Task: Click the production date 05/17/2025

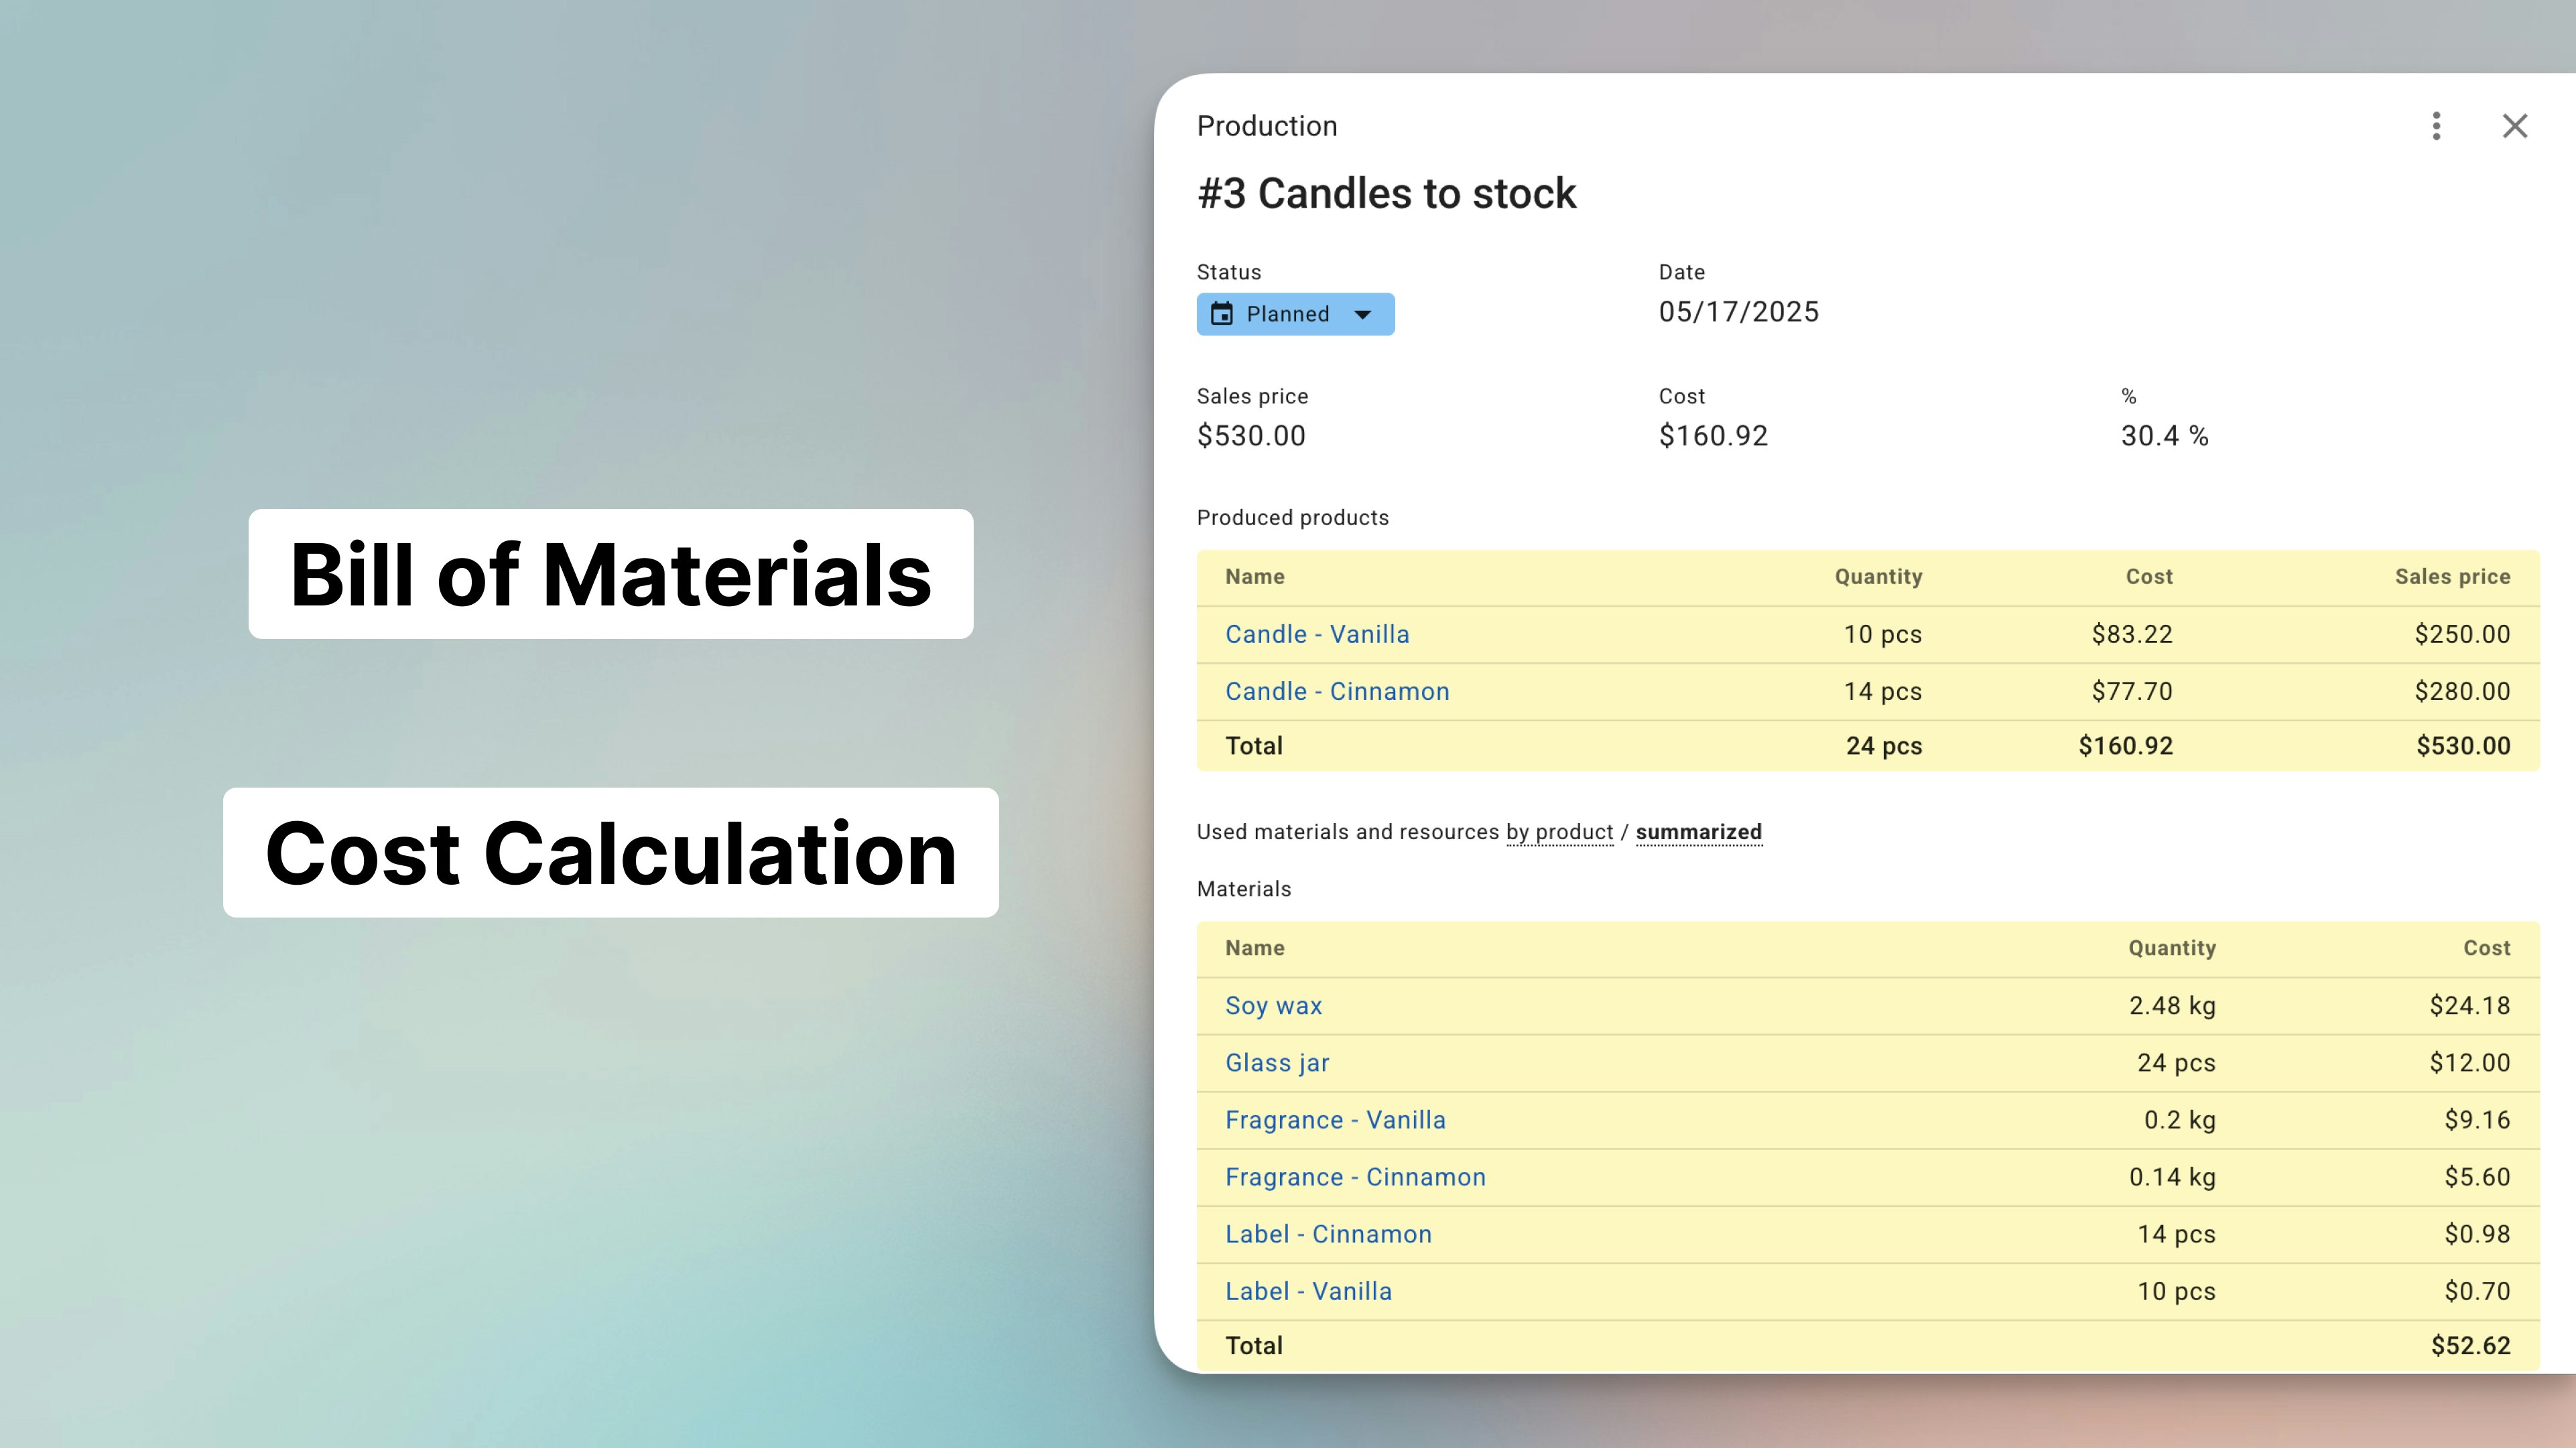Action: tap(1738, 312)
